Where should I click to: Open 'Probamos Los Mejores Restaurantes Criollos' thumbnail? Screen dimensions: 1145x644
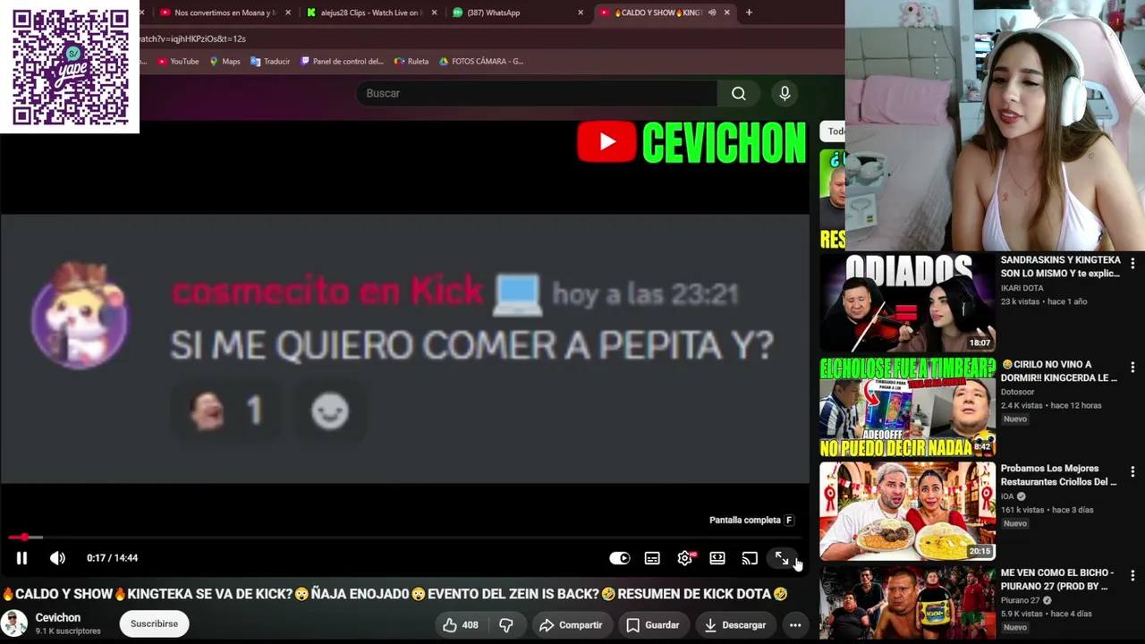907,511
